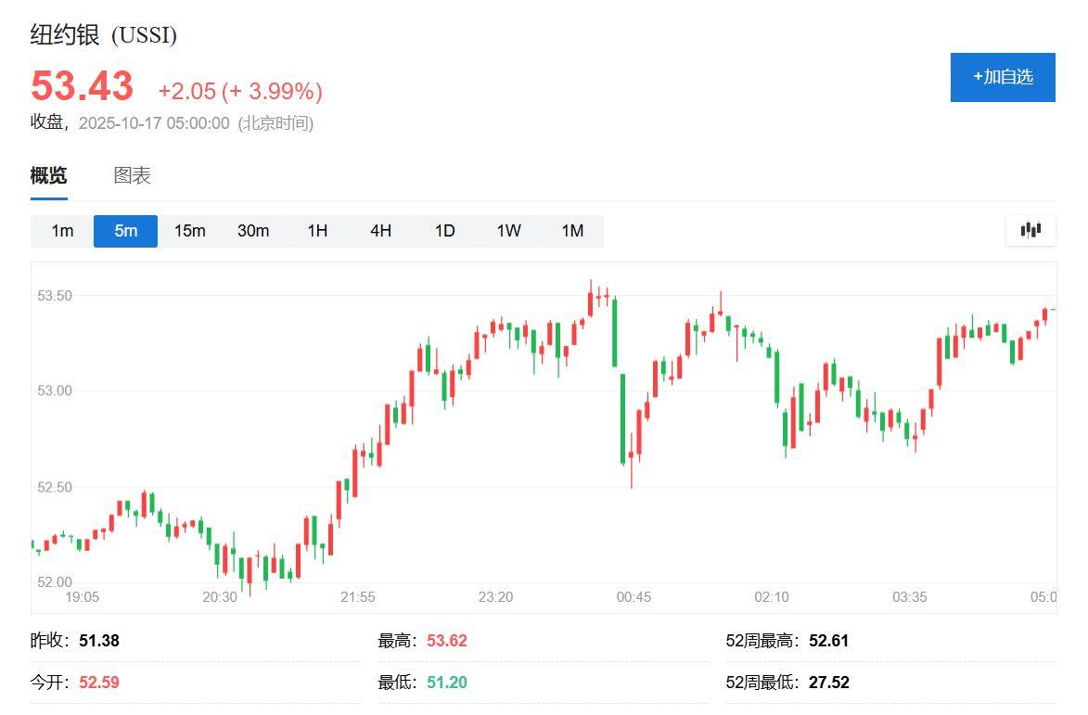1088x715 pixels.
Task: Set chart period to 1H
Action: click(317, 231)
